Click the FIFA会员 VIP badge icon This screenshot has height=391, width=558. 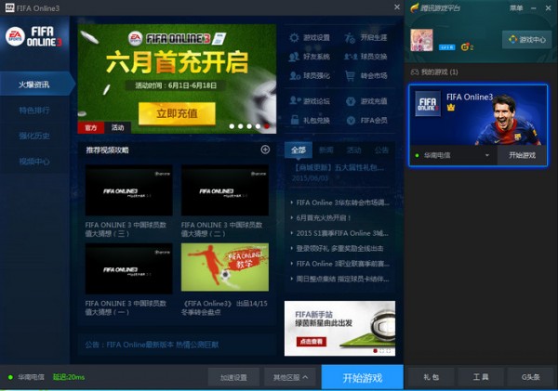[351, 121]
